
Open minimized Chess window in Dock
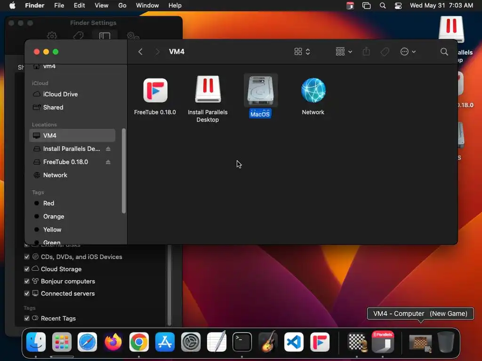click(x=420, y=343)
